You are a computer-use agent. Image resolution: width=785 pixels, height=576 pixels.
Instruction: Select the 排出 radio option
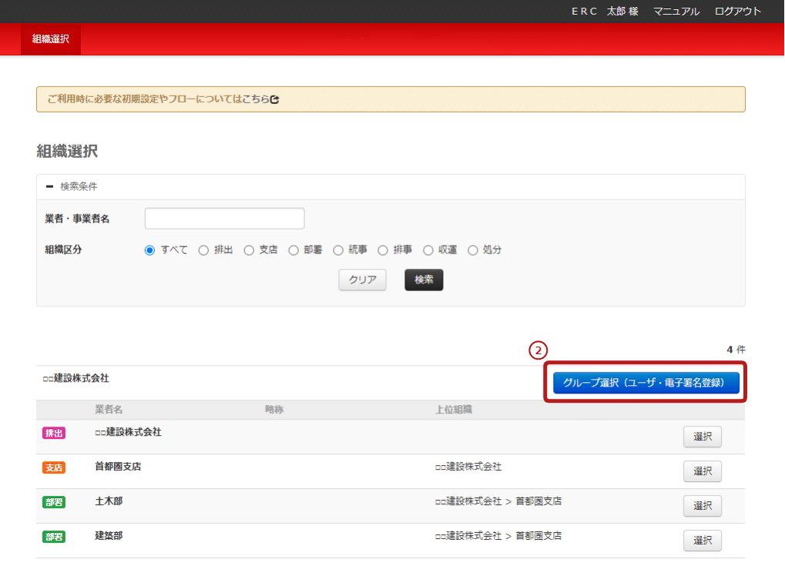click(203, 250)
